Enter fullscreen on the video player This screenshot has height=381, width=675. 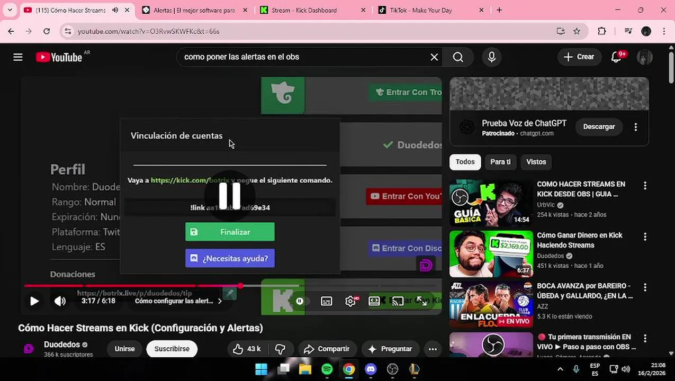(x=422, y=301)
